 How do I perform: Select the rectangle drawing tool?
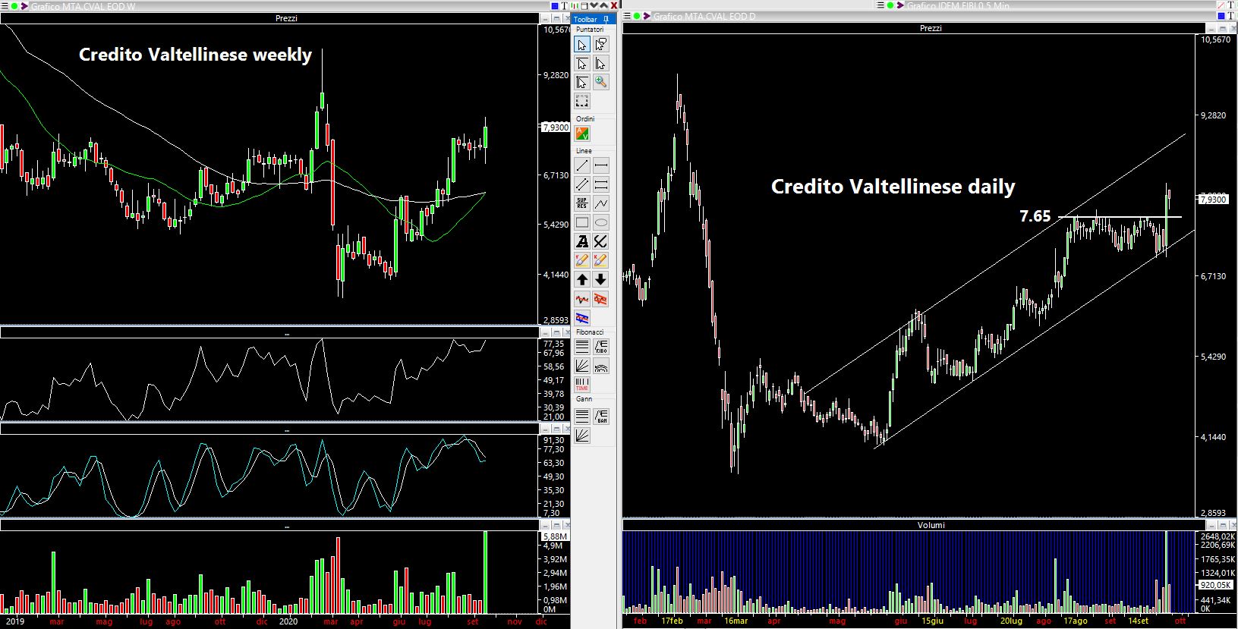(582, 222)
